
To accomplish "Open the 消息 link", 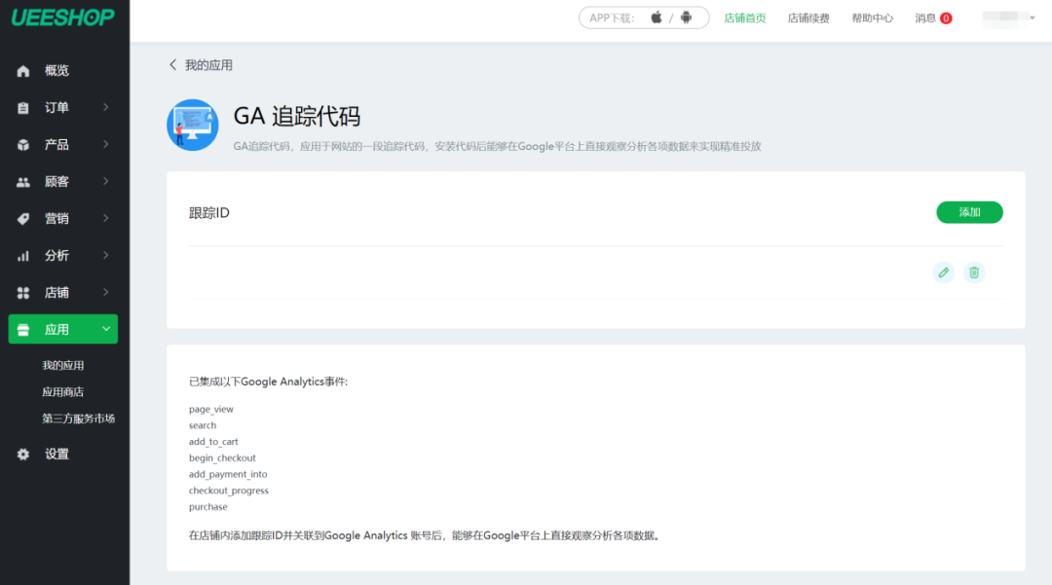I will (925, 18).
